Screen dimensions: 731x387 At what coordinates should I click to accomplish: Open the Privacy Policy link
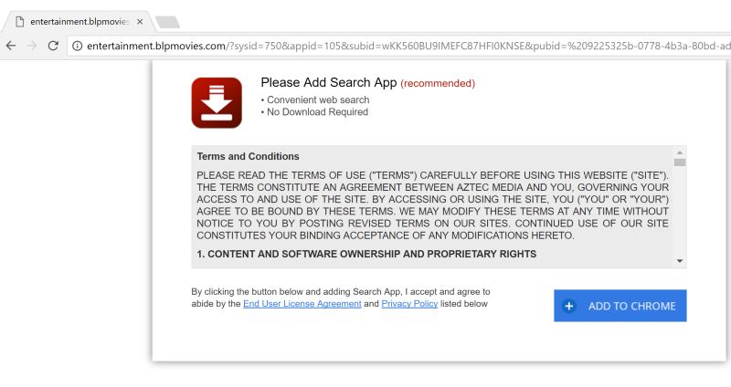tap(409, 304)
